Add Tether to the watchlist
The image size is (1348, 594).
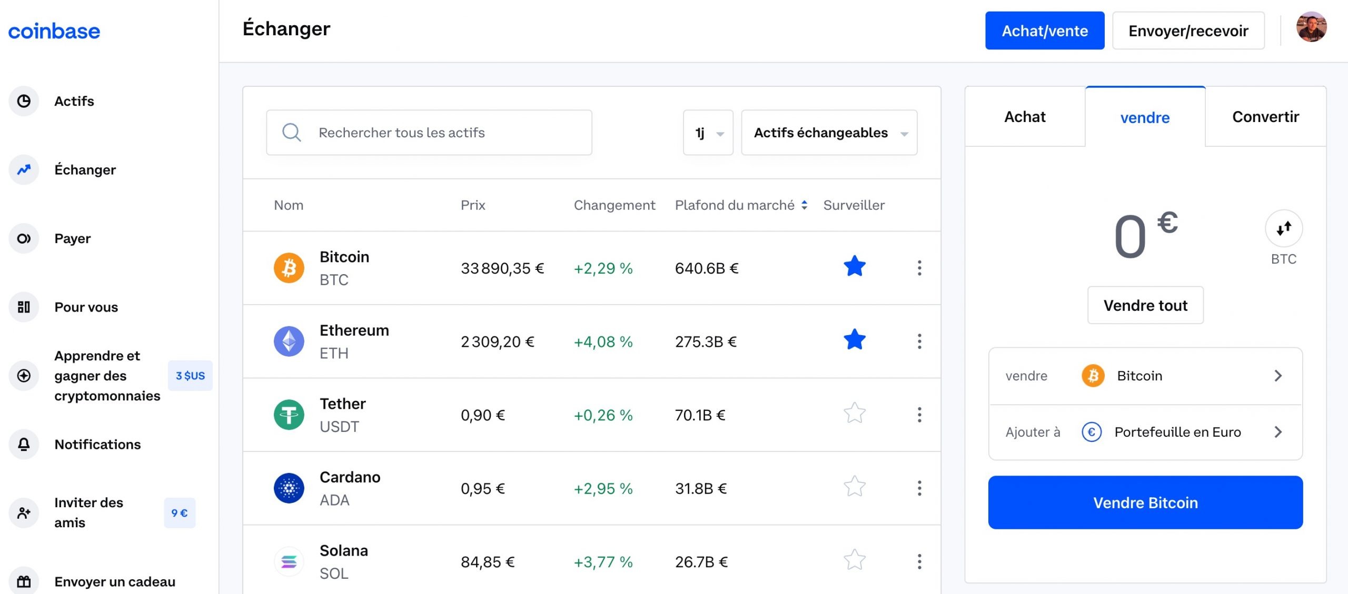tap(854, 413)
